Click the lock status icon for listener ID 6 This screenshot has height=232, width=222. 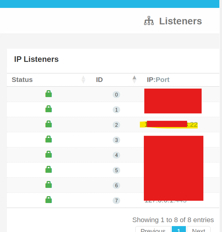(49, 185)
